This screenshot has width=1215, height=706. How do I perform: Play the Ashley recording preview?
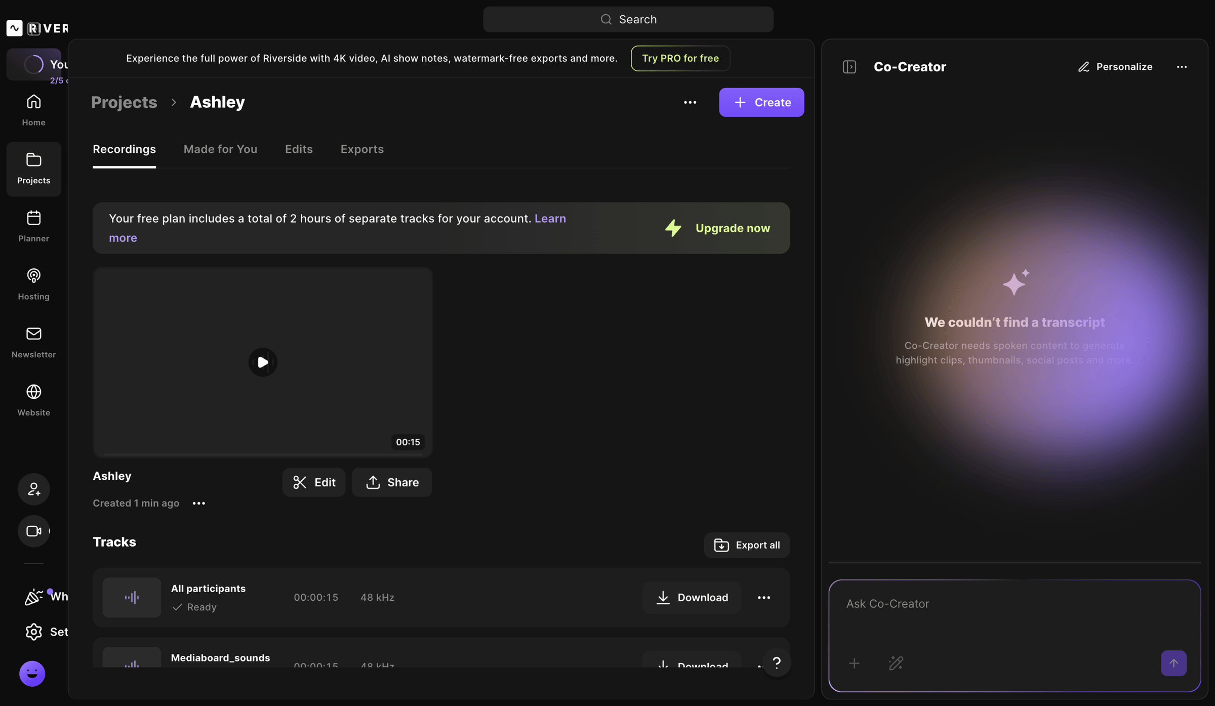coord(263,362)
